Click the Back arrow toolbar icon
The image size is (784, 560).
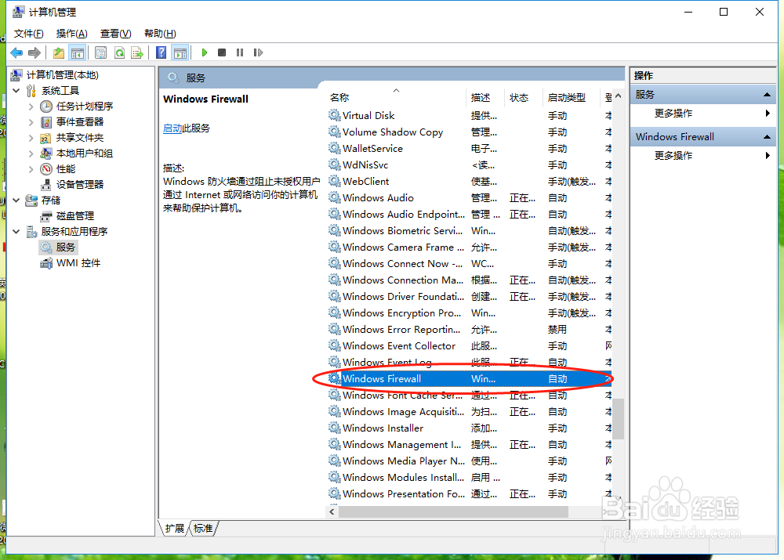click(x=16, y=52)
